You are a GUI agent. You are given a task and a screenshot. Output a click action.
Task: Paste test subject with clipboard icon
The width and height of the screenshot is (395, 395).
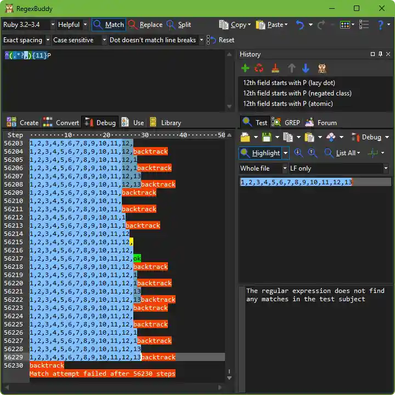[309, 137]
